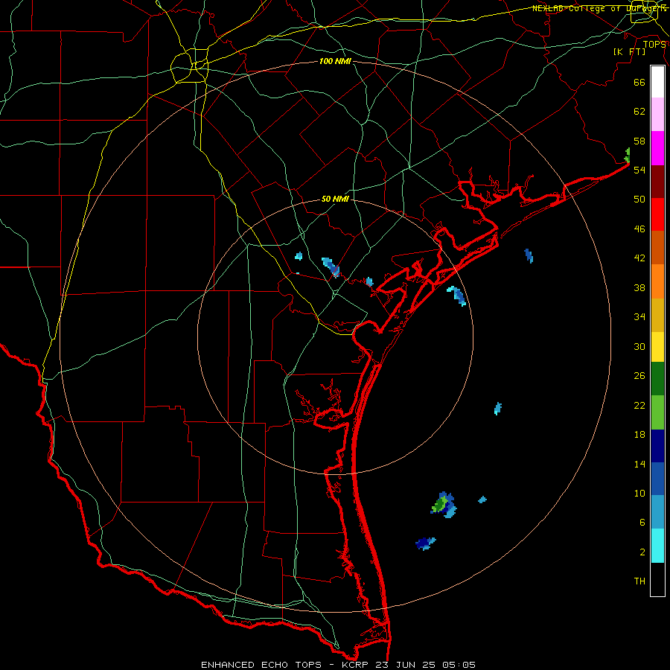670x670 pixels.
Task: Click the '30' legend value
Action: 639,346
